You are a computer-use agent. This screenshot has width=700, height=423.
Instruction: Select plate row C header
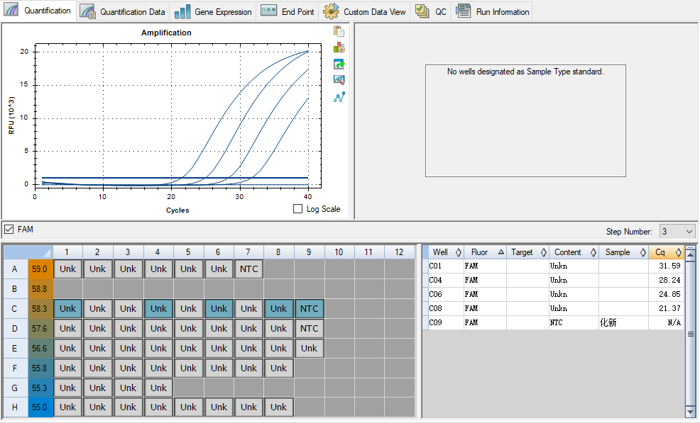tap(15, 308)
